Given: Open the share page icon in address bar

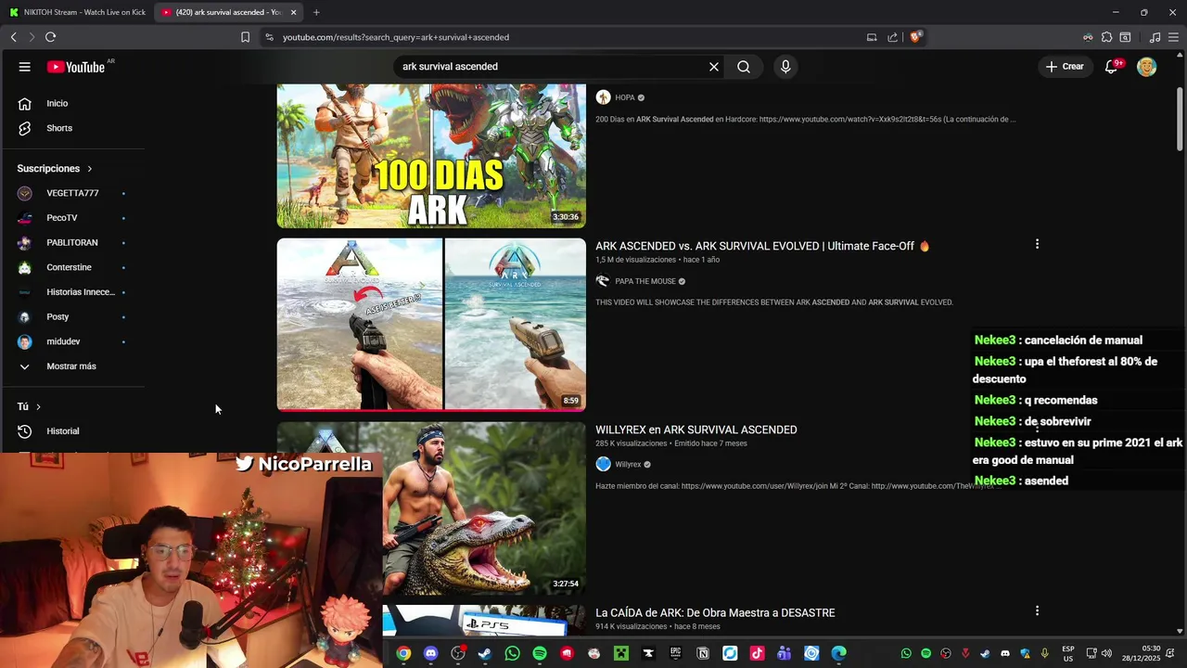Looking at the screenshot, I should tap(892, 37).
